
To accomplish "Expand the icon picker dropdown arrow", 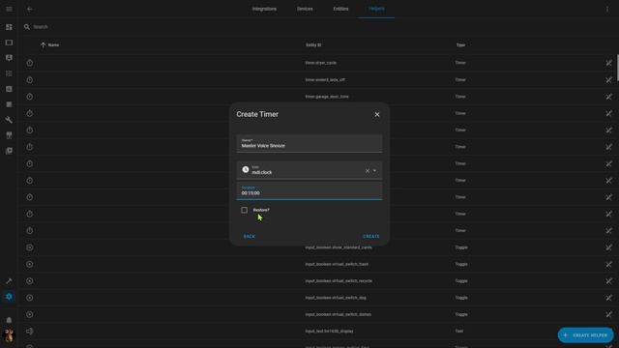I will [x=374, y=170].
